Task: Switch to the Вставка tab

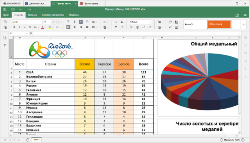Action: 32,15
